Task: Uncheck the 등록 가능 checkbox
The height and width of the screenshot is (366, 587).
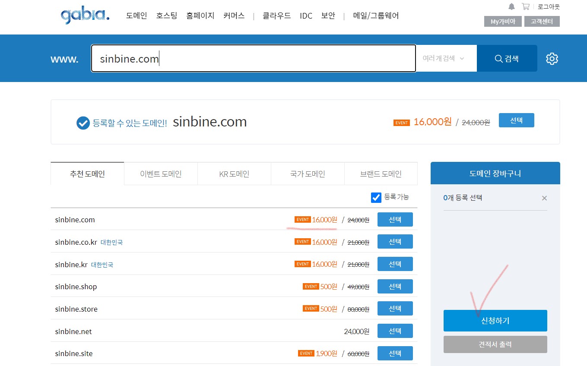Action: (x=376, y=197)
